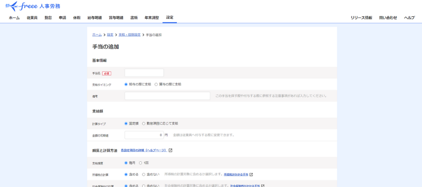The height and width of the screenshot is (187, 422).
Task: Open the 勤怠 menu
Action: pos(48,18)
